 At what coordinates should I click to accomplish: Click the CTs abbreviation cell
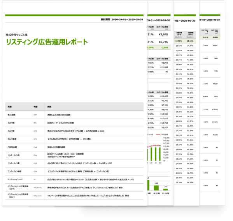(35, 123)
